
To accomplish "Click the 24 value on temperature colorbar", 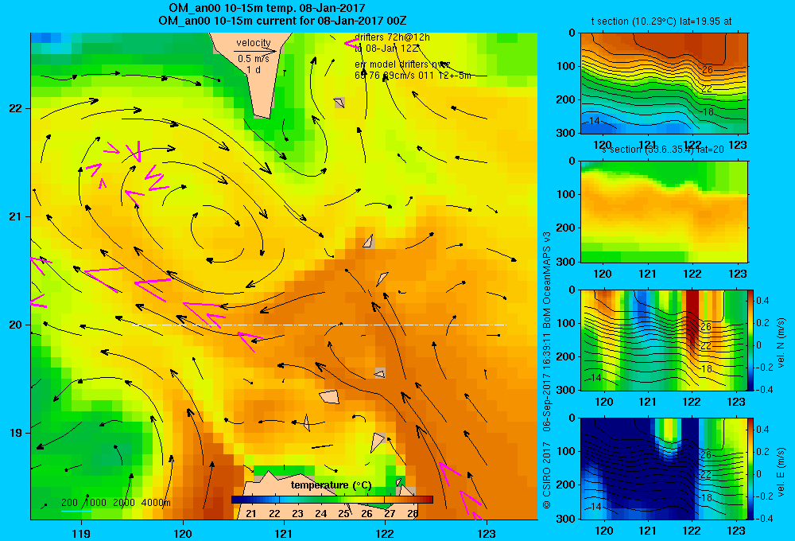I will (321, 514).
